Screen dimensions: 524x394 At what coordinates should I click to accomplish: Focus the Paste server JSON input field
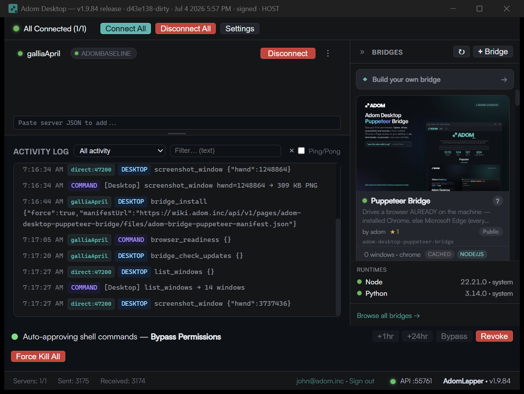[177, 123]
